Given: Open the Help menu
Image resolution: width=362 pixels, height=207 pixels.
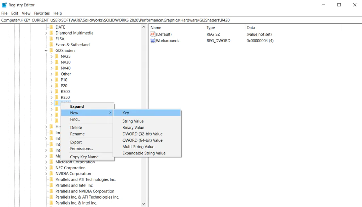Looking at the screenshot, I should (x=58, y=13).
